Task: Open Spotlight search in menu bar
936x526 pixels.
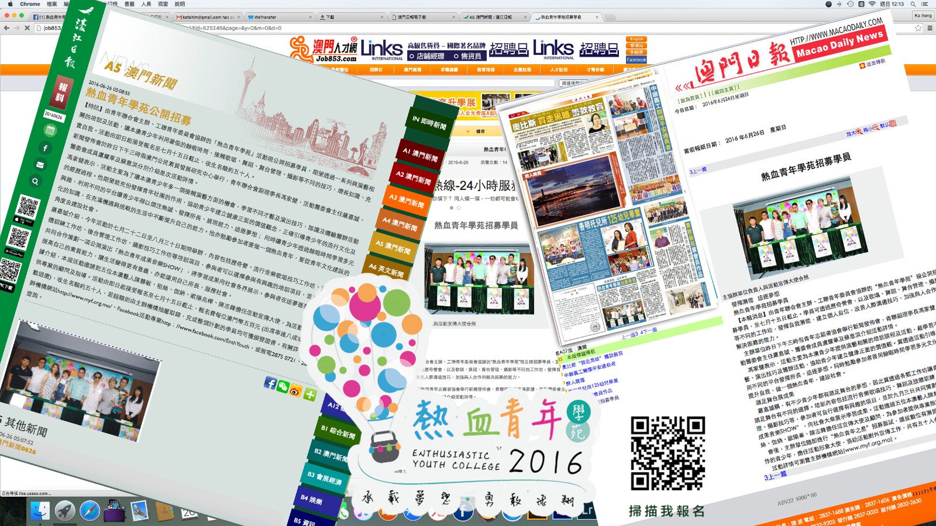Action: click(913, 4)
